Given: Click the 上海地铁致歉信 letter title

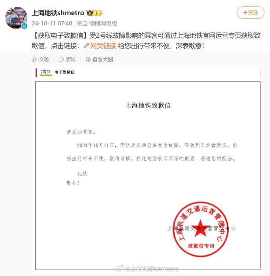Looking at the screenshot, I should tap(148, 105).
